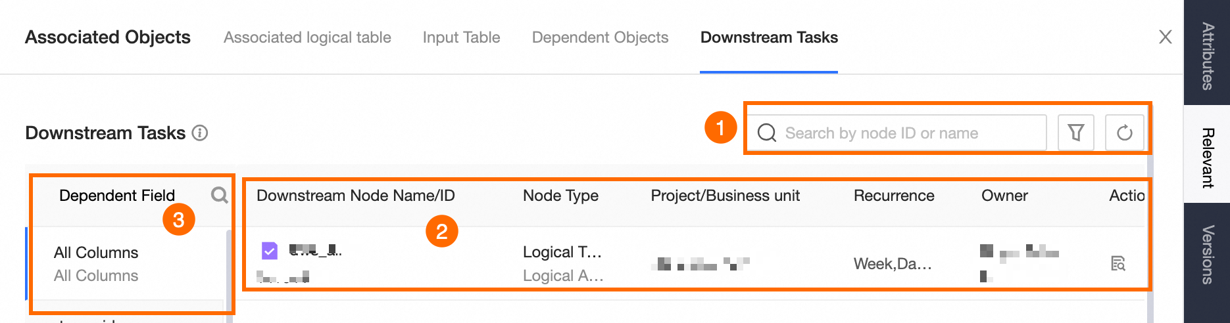Click the filter funnel icon
Image resolution: width=1230 pixels, height=323 pixels.
click(x=1075, y=133)
